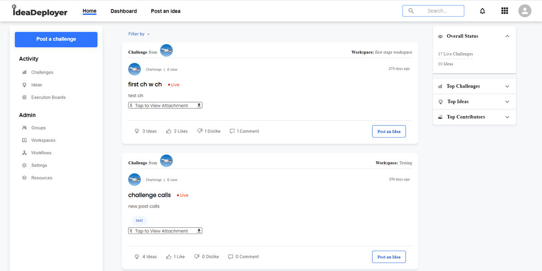The width and height of the screenshot is (542, 271).
Task: Select the test tag chip
Action: click(x=139, y=220)
